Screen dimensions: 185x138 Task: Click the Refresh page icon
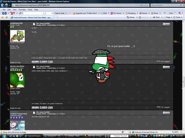pyautogui.click(x=144, y=5)
